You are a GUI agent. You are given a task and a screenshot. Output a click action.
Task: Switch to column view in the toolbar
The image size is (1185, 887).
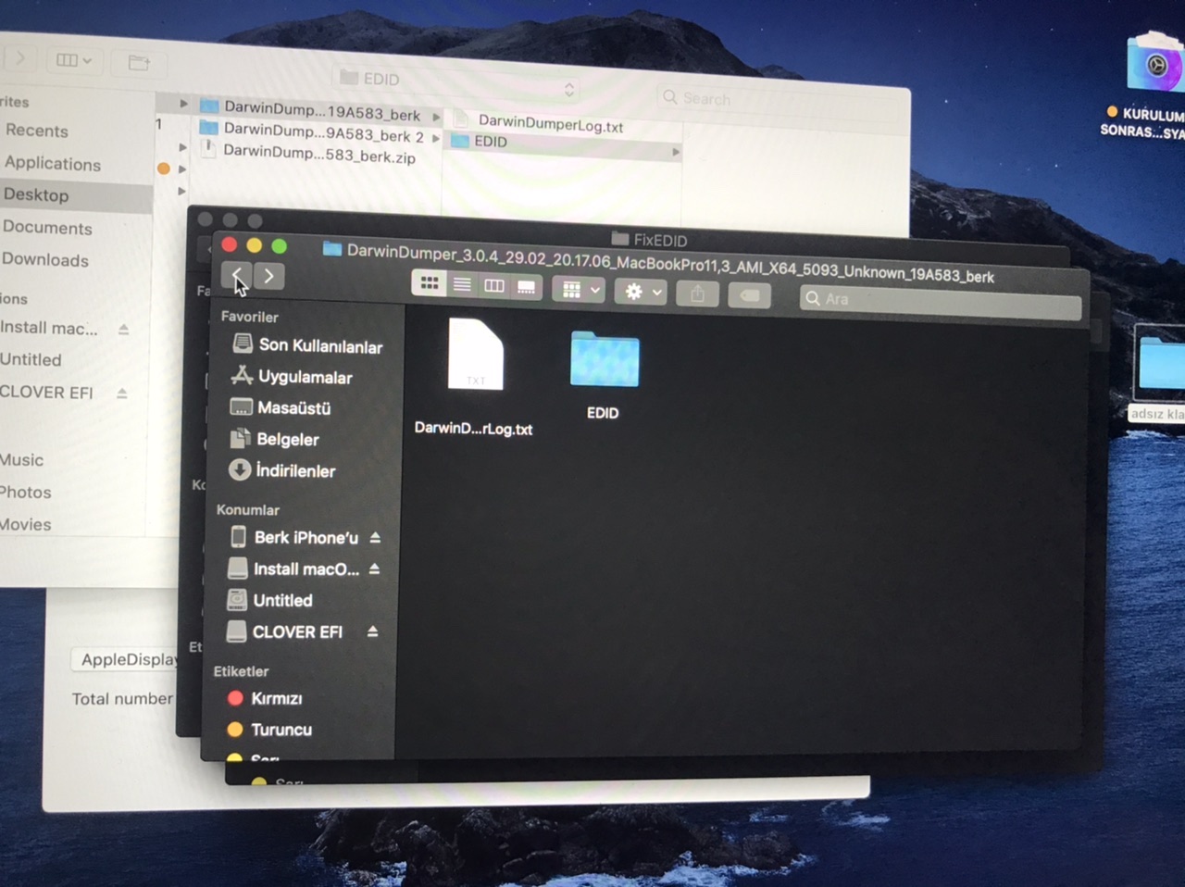click(x=494, y=286)
